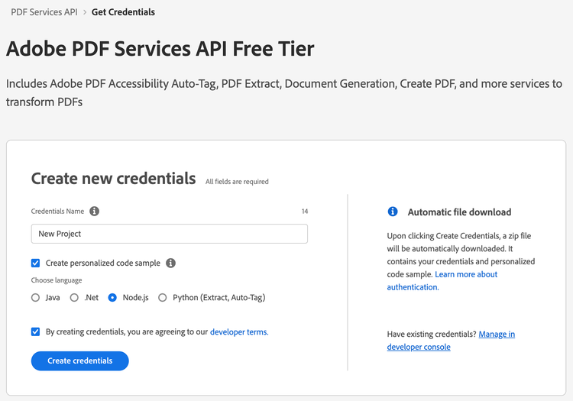The height and width of the screenshot is (401, 573).
Task: Click info icon next to personalized code sample
Action: [x=170, y=263]
